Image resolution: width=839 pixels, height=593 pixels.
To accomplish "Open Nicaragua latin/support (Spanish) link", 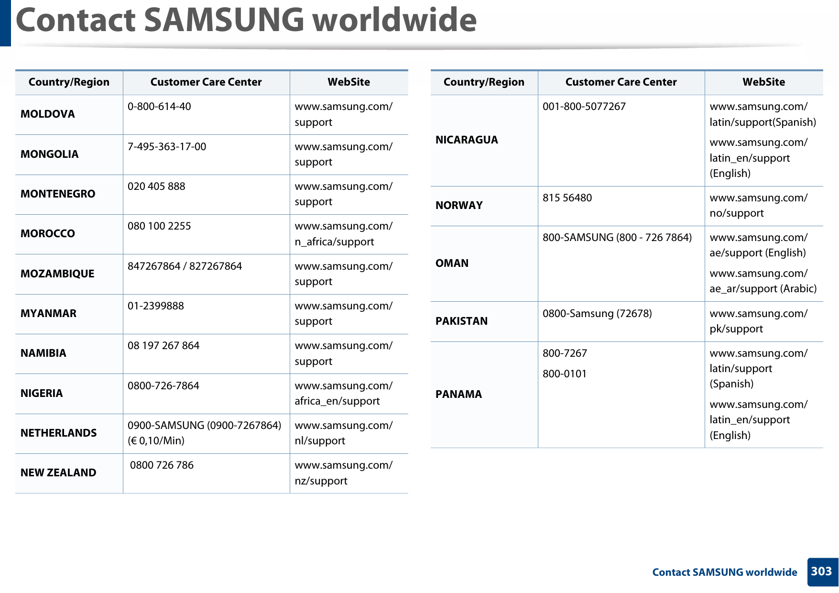I will [x=763, y=114].
